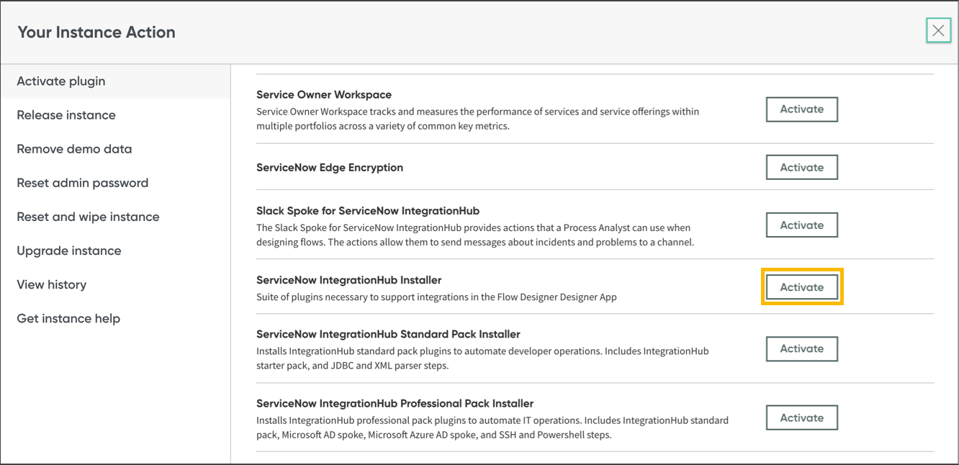Viewport: 959px width, 465px height.
Task: Activate the IntegrationHub Standard Pack Installer
Action: pos(801,348)
